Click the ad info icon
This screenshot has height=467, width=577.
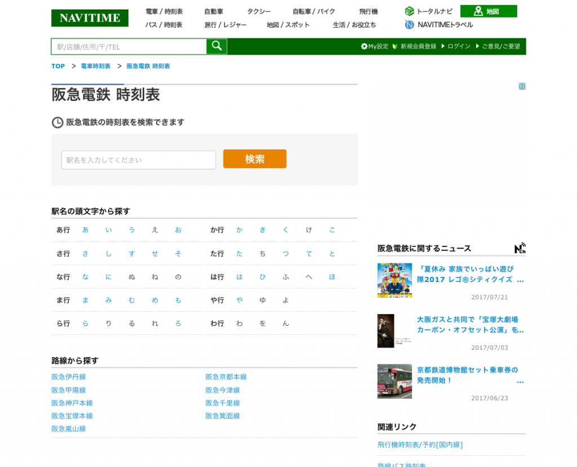(522, 86)
